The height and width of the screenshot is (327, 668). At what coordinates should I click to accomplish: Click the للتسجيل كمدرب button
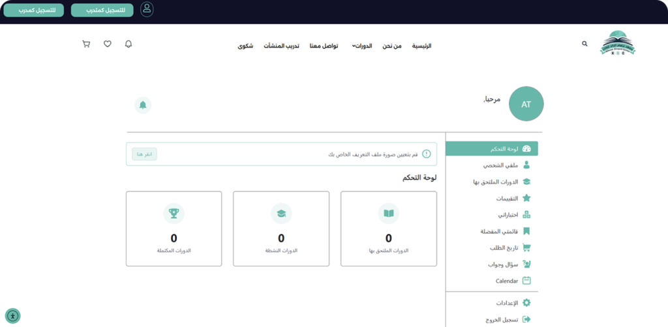pos(33,10)
